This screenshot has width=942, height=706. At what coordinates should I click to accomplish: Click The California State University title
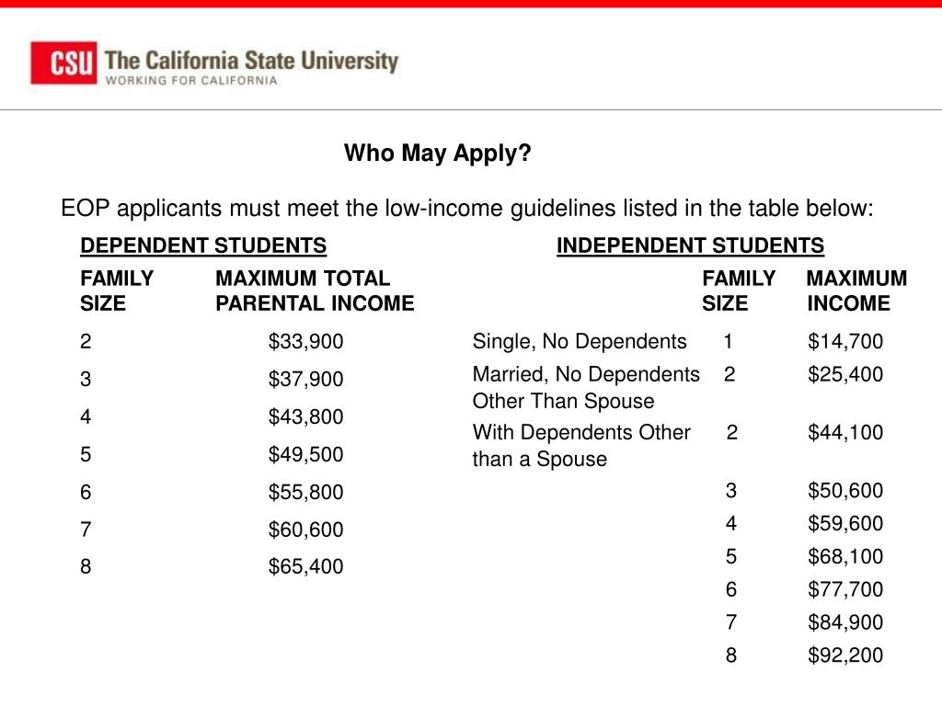click(251, 61)
